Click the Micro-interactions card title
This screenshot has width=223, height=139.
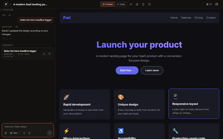pyautogui.click(x=76, y=138)
